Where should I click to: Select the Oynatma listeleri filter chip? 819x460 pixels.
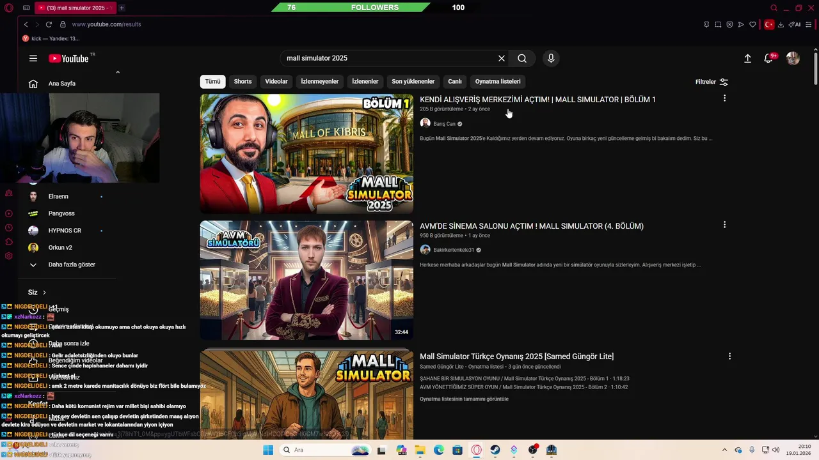tap(498, 81)
